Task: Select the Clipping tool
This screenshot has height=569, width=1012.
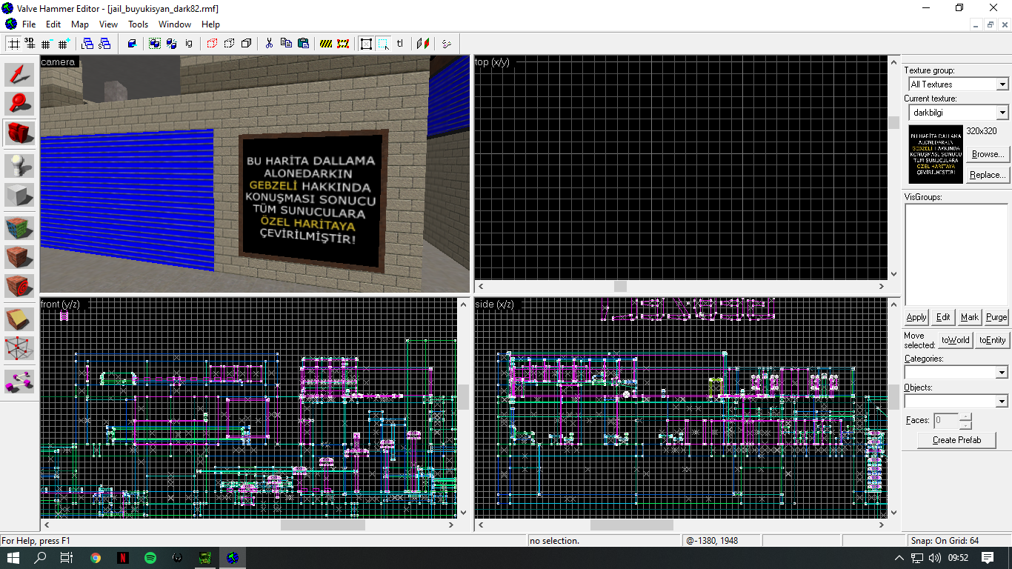Action: (20, 319)
